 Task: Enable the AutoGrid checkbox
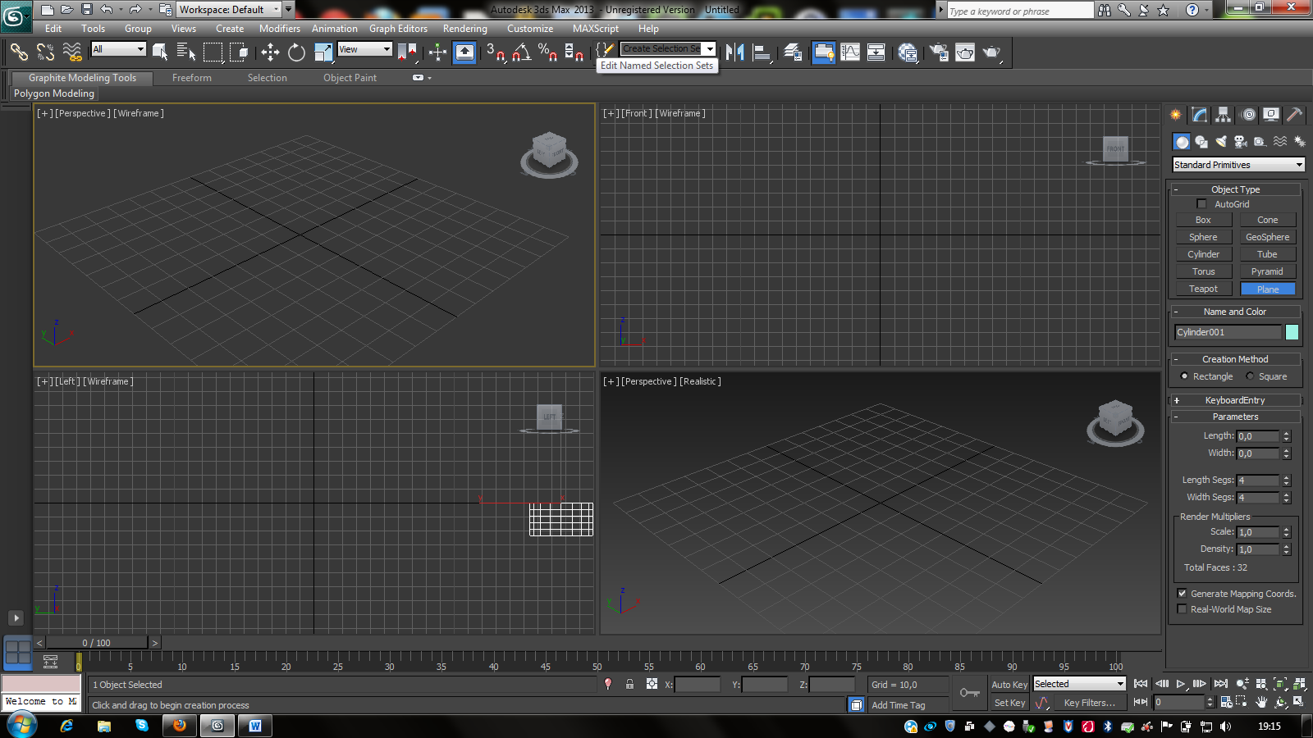(x=1202, y=204)
